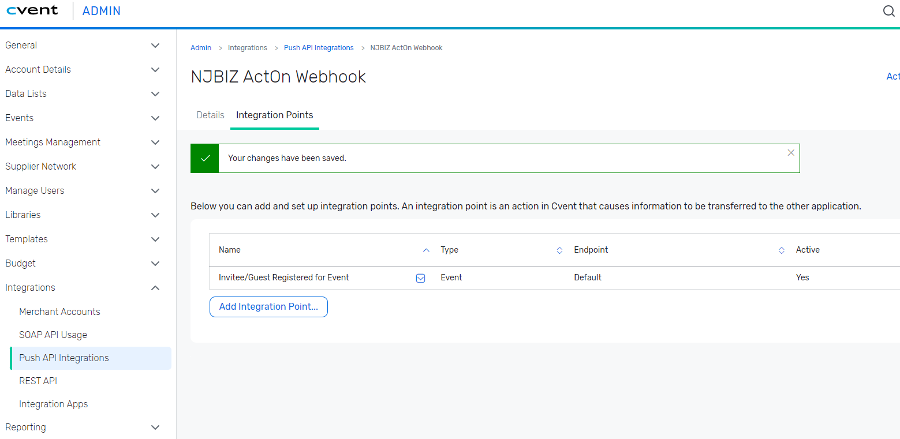Click the Cvent logo

(x=32, y=10)
